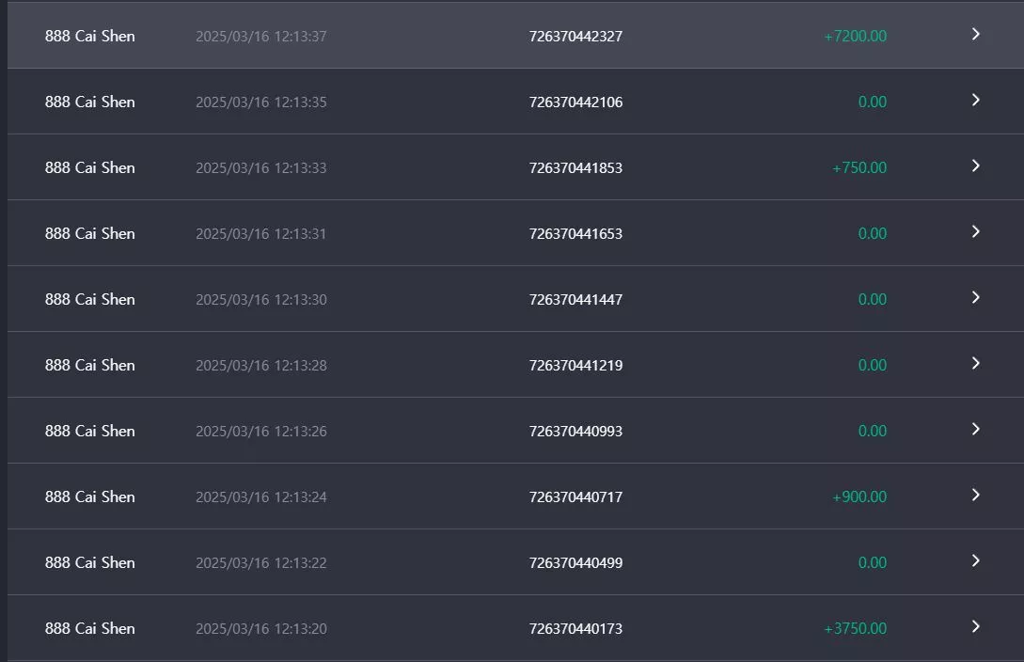Image resolution: width=1024 pixels, height=662 pixels.
Task: Click timestamp 2025/03/16 12:13:30
Action: tap(261, 300)
